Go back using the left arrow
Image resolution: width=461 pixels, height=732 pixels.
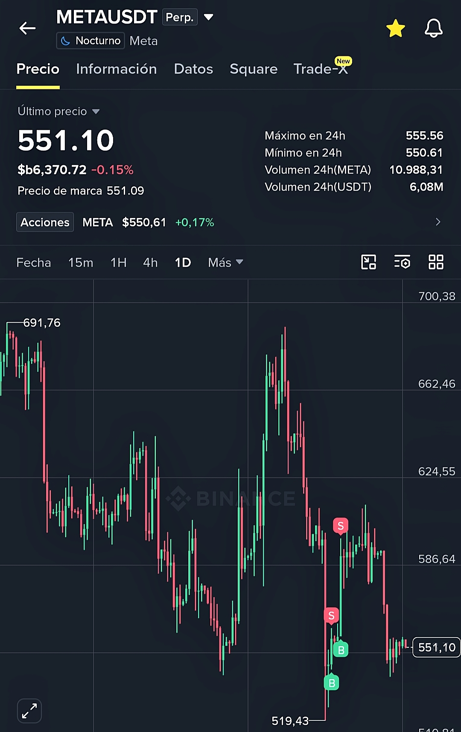[27, 28]
